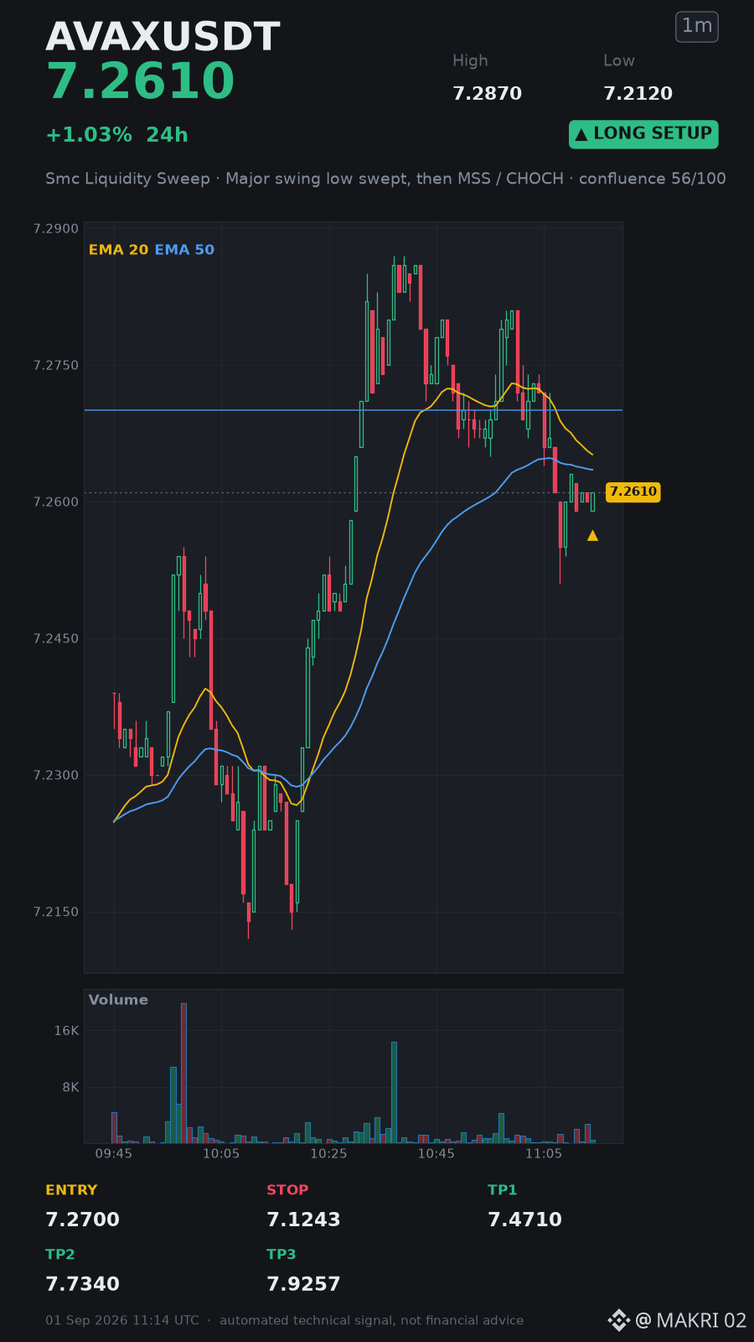Click the AVAXUSDT symbol title
The width and height of the screenshot is (754, 1342).
pyautogui.click(x=163, y=37)
